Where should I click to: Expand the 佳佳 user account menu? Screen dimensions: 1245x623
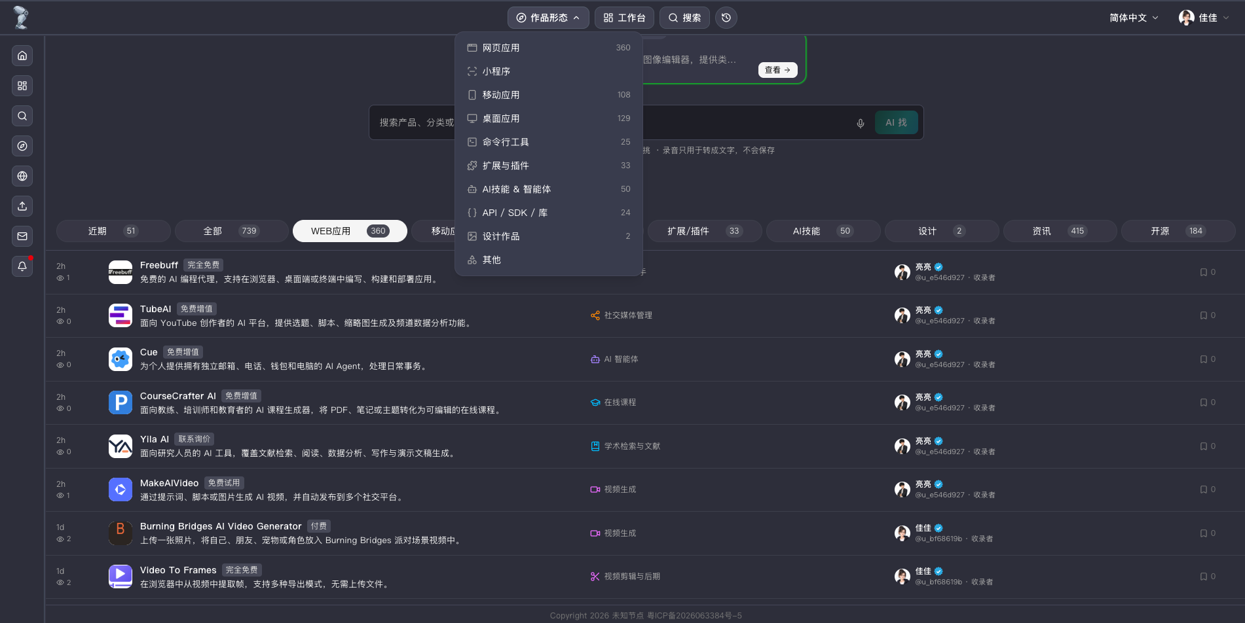click(1204, 18)
